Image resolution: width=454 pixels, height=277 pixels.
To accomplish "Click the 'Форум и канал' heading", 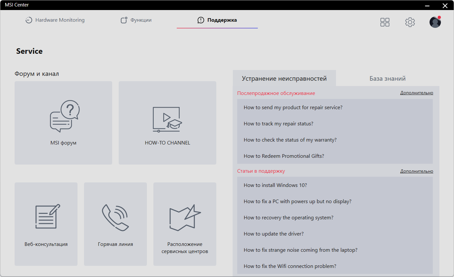I will click(37, 74).
